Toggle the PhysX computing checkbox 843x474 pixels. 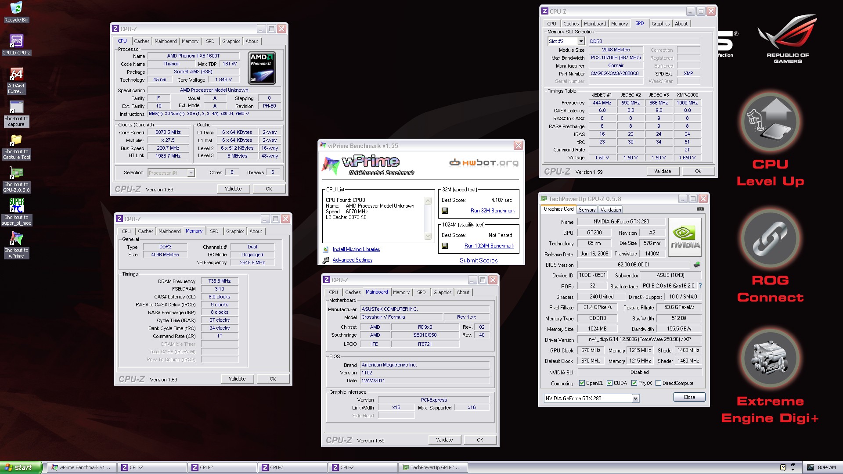click(x=634, y=383)
